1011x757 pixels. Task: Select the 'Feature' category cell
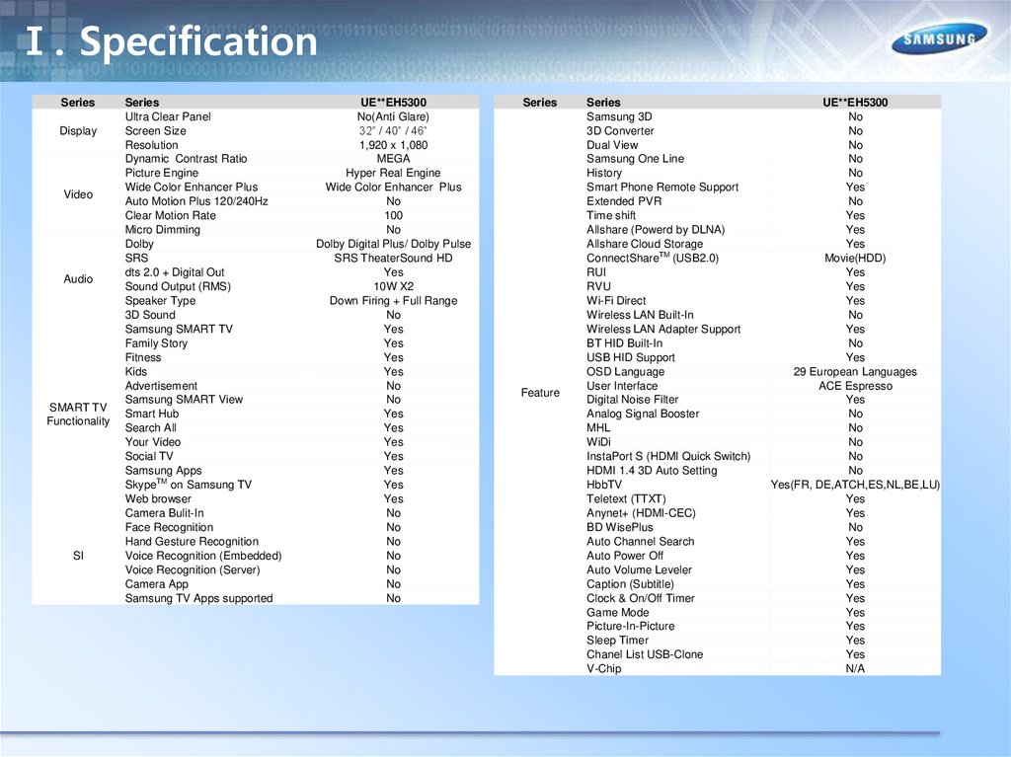pyautogui.click(x=540, y=393)
